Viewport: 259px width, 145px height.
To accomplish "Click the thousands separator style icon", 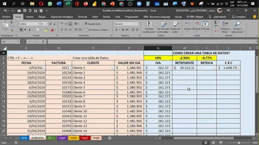I will tap(127, 30).
